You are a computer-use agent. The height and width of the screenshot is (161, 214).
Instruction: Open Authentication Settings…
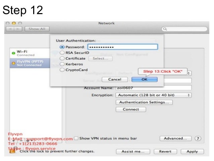point(144,102)
